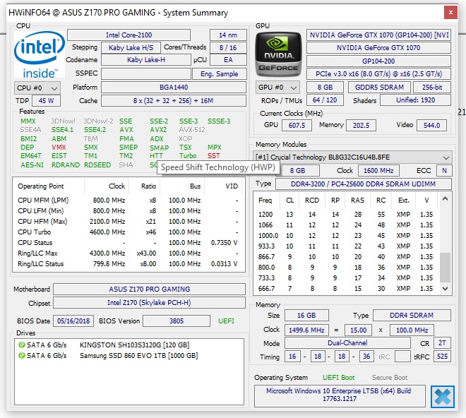Click the green UEFI label near BIOS version
466x418 pixels.
point(226,321)
